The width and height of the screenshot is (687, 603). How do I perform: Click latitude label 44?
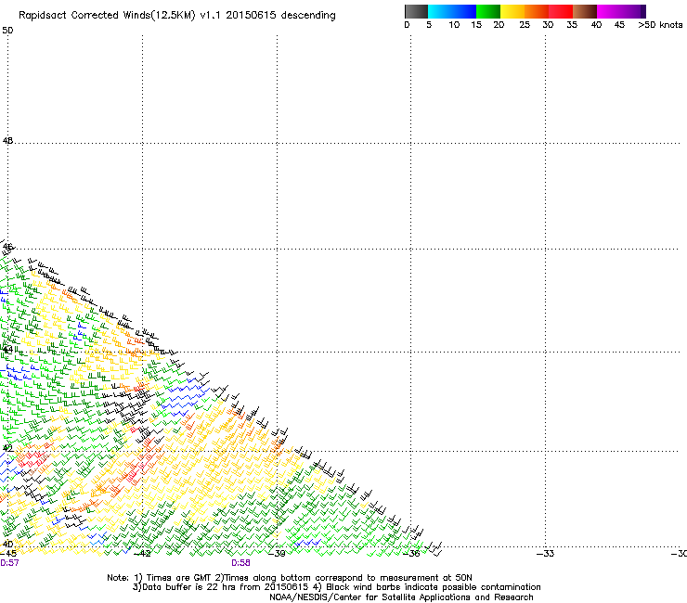[7, 350]
